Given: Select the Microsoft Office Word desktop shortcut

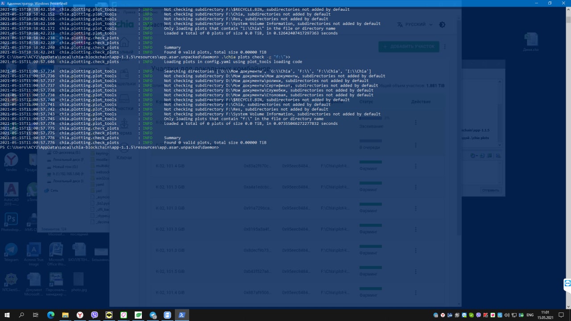Looking at the screenshot, I should pos(56,254).
